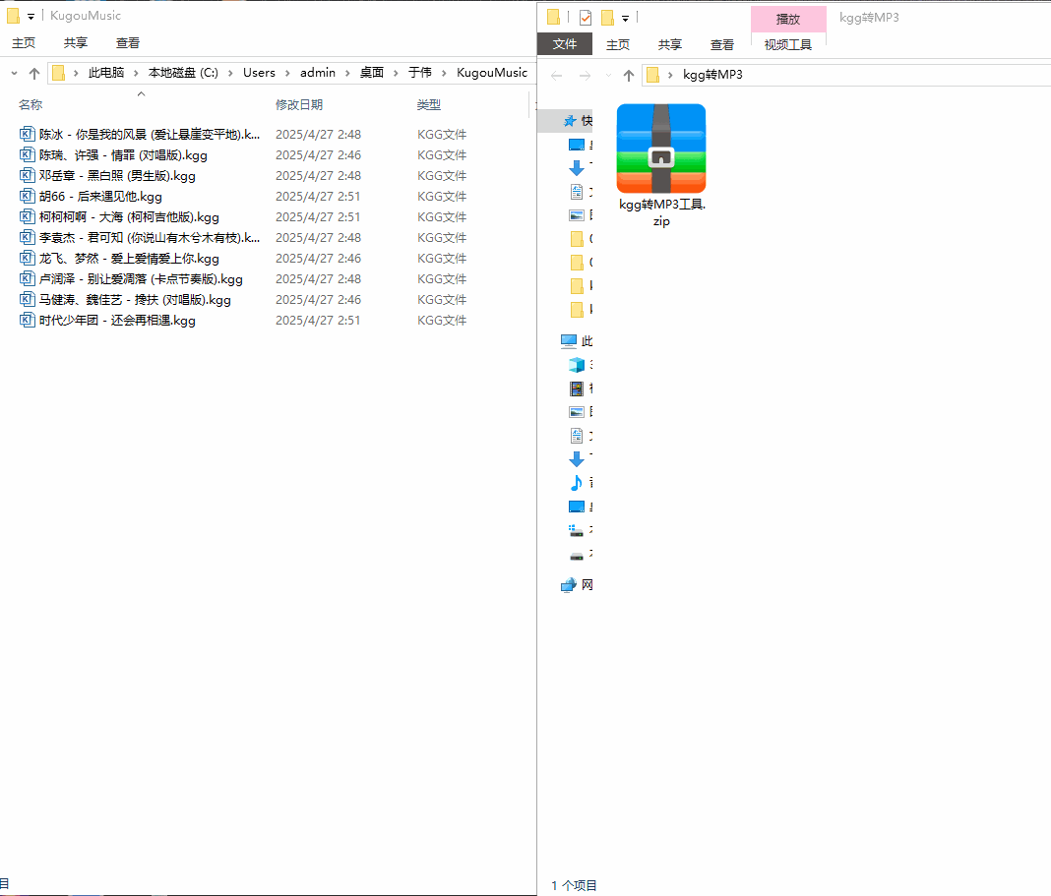Click file icon of 陈冰 - 你是我的风景 kgg
Viewport: 1051px width, 896px height.
point(27,134)
